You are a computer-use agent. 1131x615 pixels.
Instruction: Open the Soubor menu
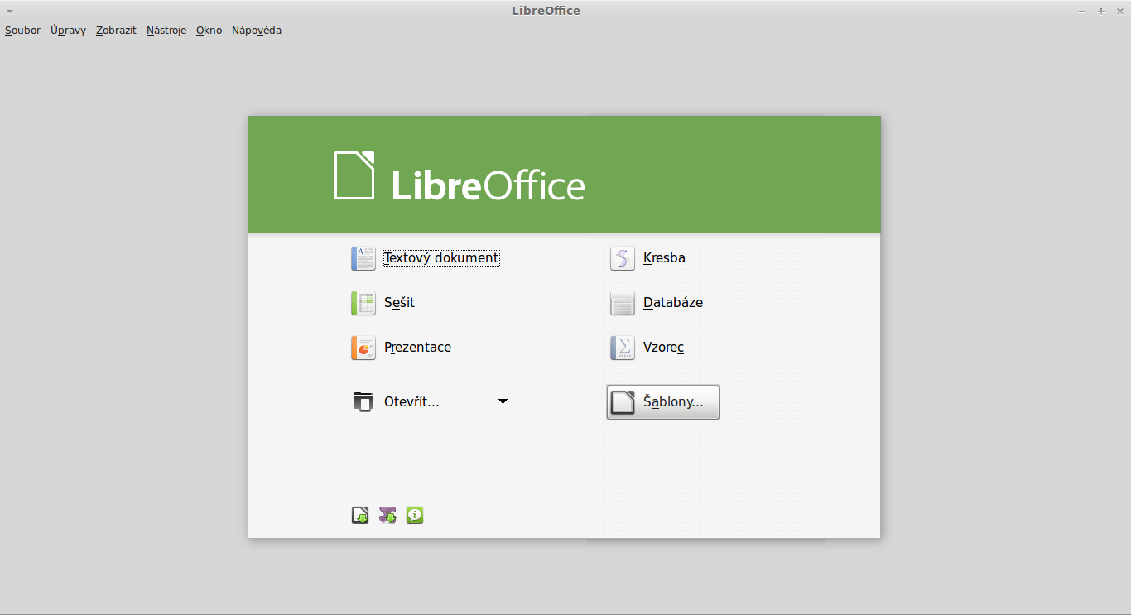pyautogui.click(x=22, y=31)
